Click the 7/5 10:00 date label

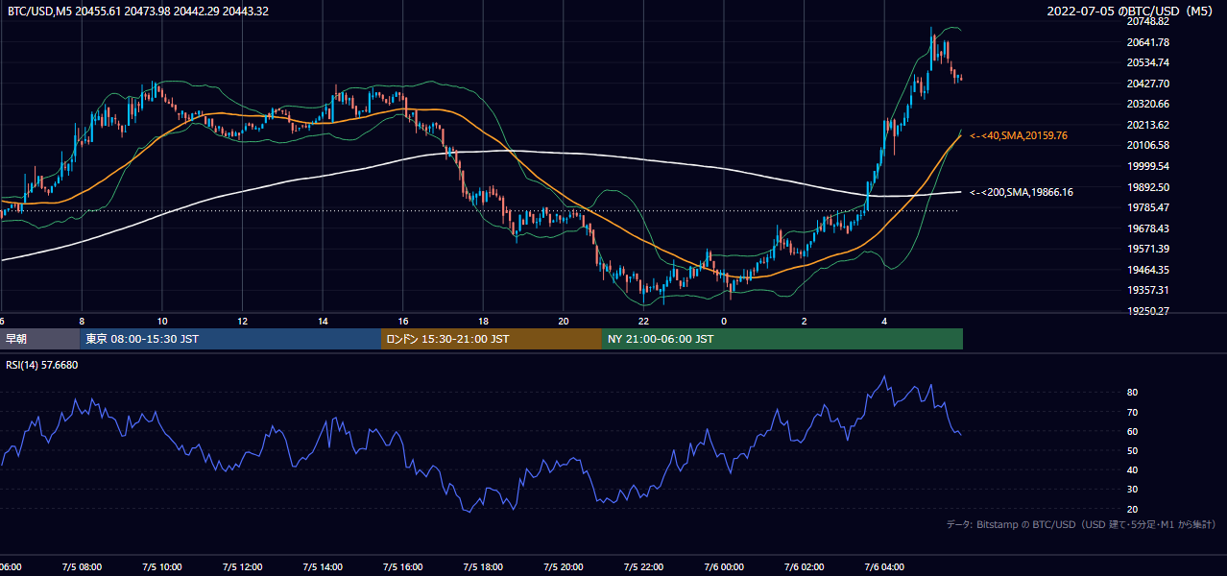click(162, 567)
